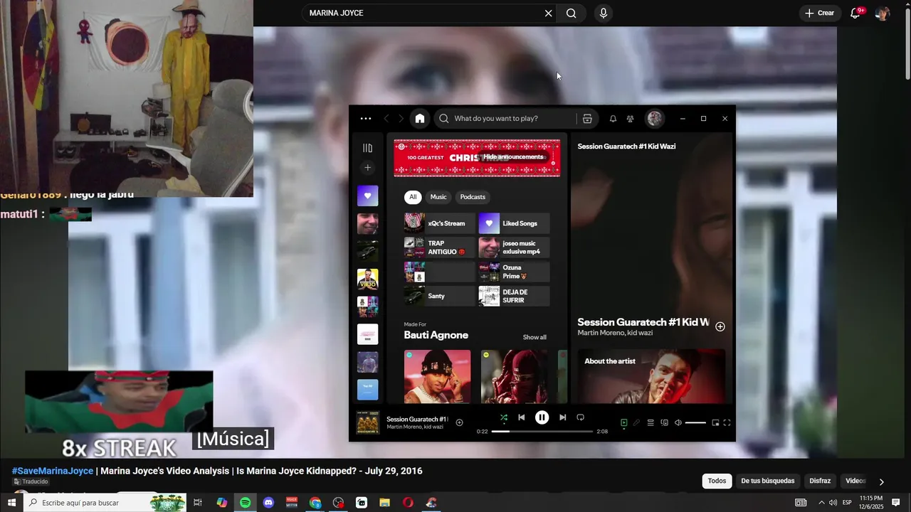Toggle shuffle in the Spotify player

click(504, 417)
